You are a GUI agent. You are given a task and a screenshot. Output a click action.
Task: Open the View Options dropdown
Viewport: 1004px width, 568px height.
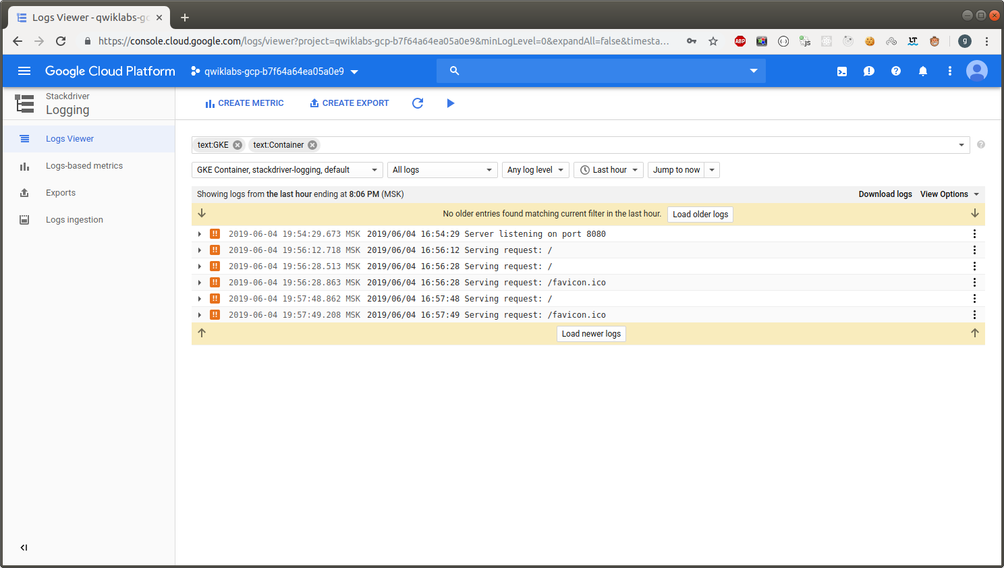click(950, 194)
